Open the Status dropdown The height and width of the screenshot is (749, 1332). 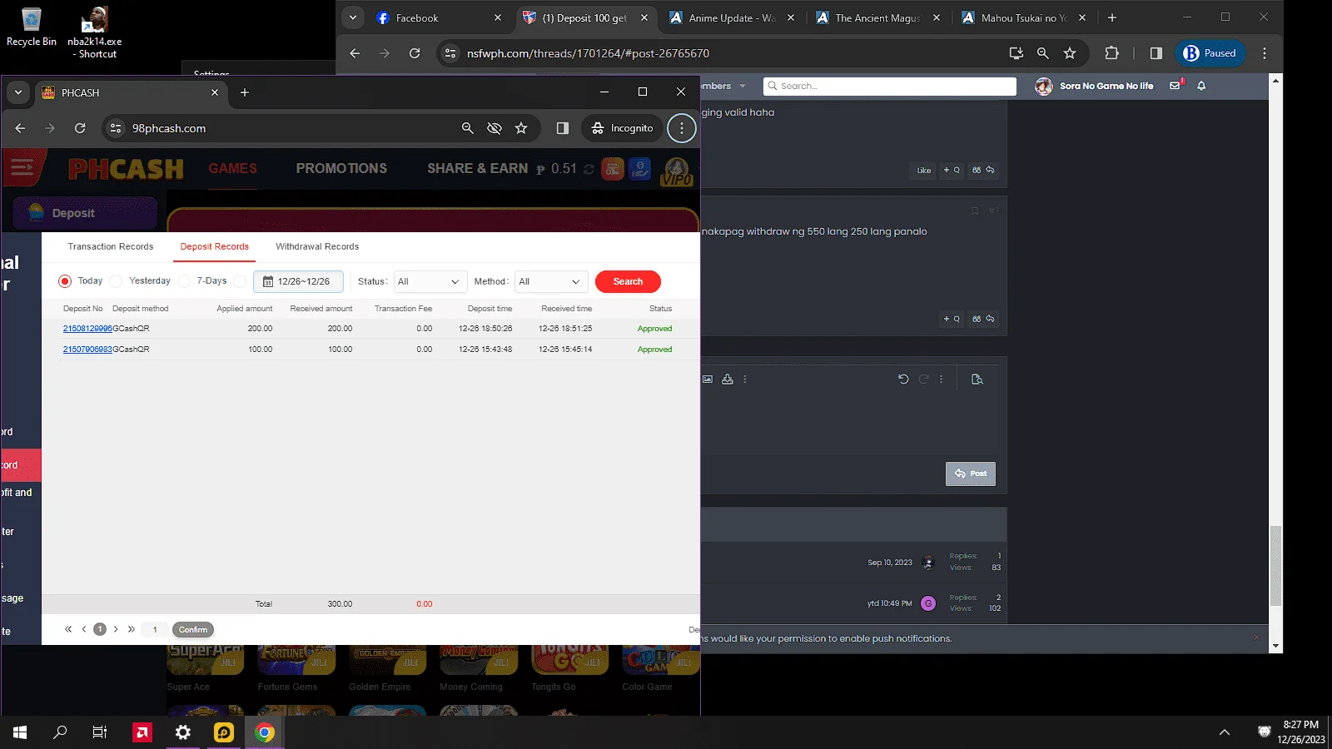point(430,281)
